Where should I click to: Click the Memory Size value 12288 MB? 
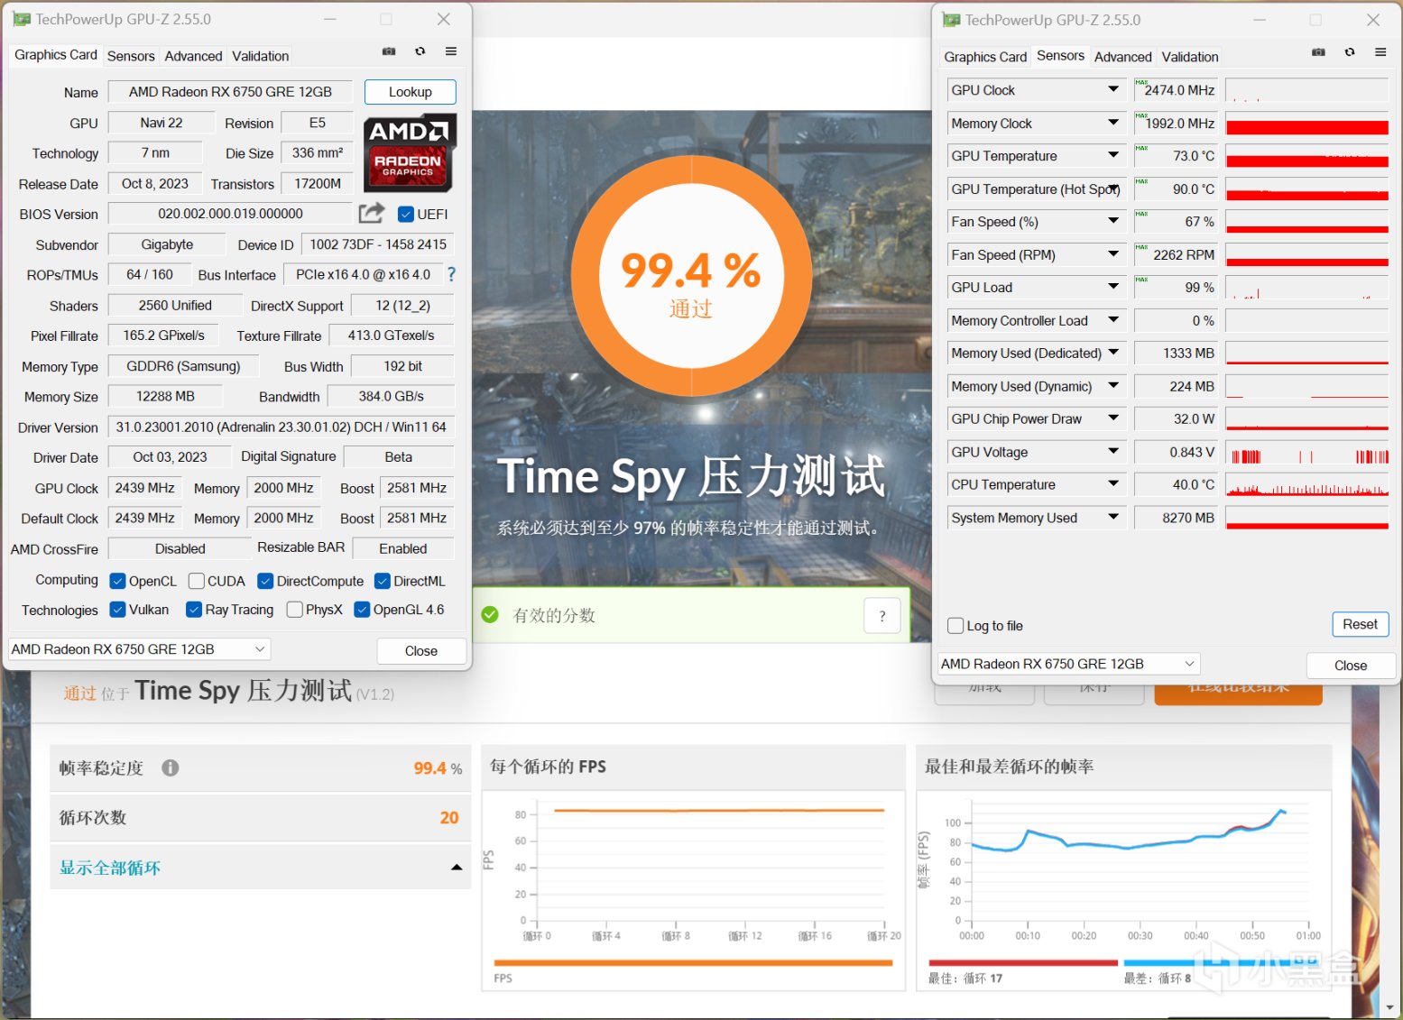point(165,396)
